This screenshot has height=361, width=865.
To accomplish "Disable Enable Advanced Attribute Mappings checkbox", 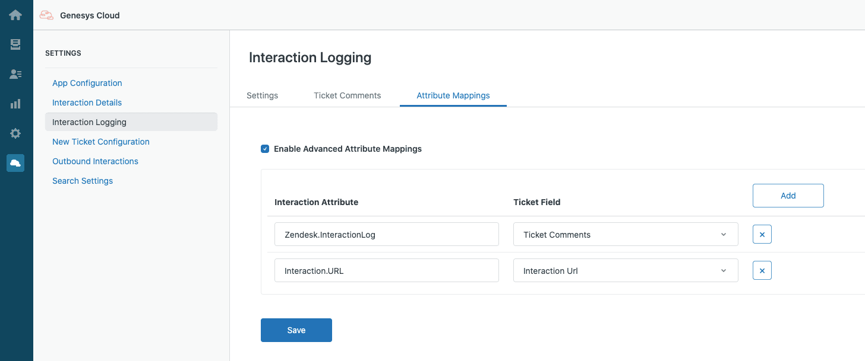I will coord(264,148).
